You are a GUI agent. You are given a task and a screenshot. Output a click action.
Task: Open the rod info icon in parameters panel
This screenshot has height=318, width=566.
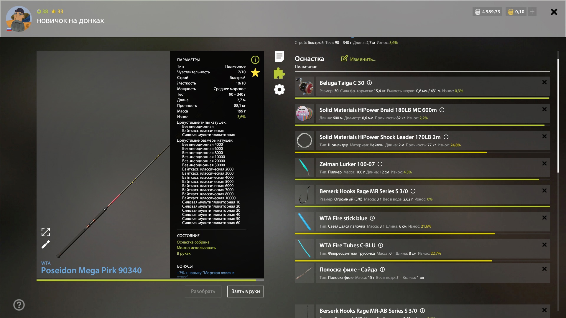click(255, 60)
